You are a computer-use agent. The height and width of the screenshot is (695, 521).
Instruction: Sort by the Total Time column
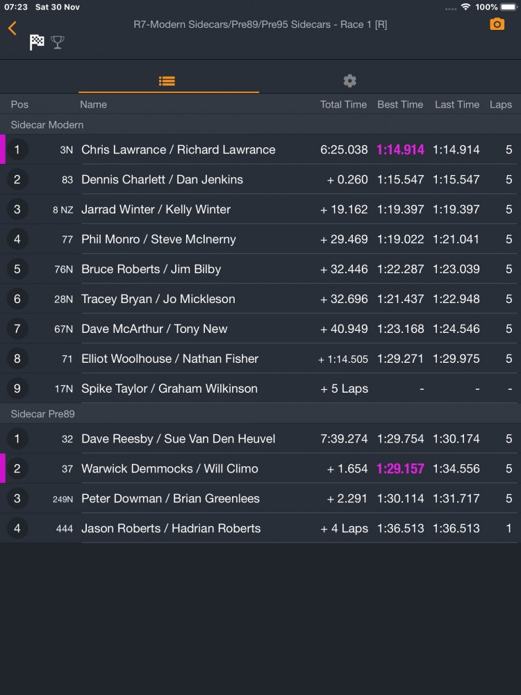pyautogui.click(x=343, y=105)
